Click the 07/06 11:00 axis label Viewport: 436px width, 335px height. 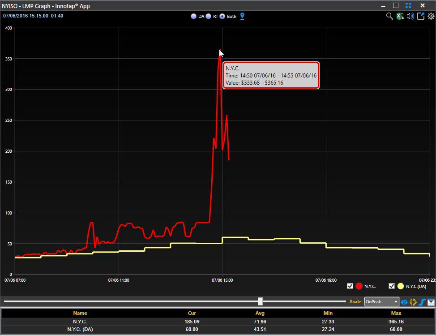click(x=119, y=280)
